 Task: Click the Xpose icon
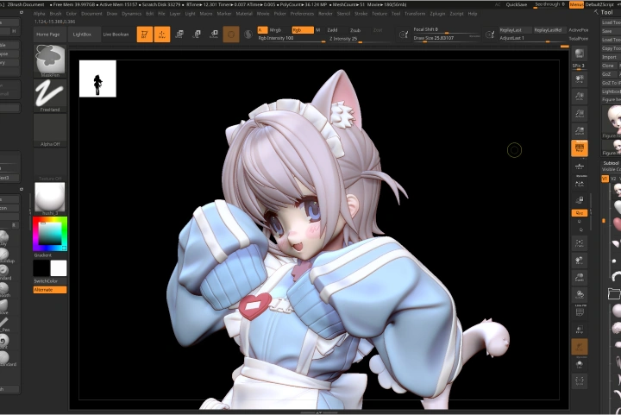(580, 381)
